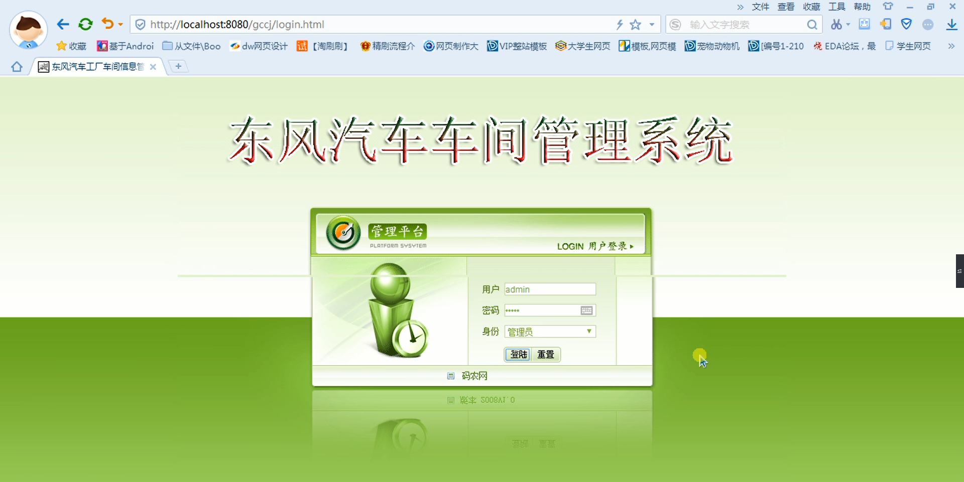
Task: Click the blue page layout toolbar icon
Action: pos(865,24)
